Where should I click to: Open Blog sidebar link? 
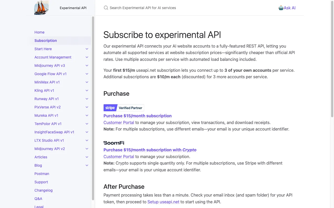(x=38, y=165)
